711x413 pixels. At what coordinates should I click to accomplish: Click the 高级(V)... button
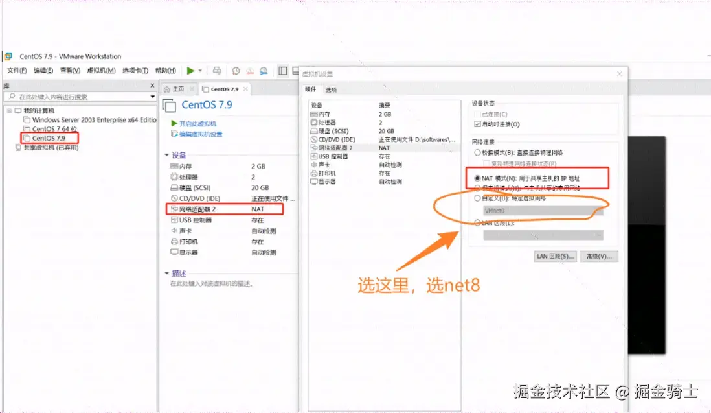(x=599, y=257)
